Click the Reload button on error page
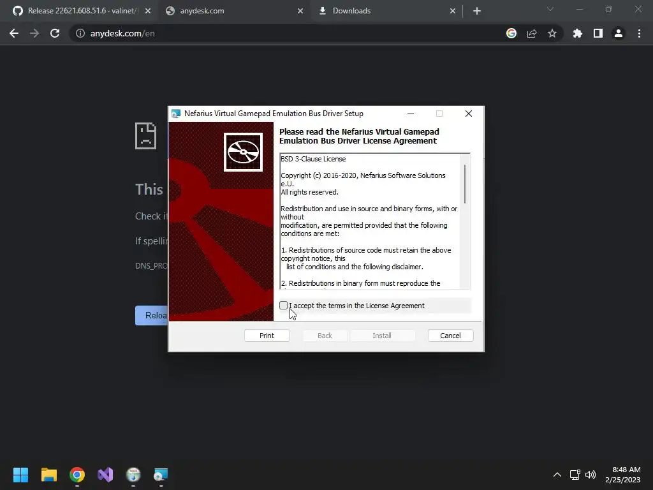The width and height of the screenshot is (653, 490). tap(152, 315)
